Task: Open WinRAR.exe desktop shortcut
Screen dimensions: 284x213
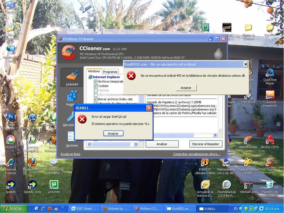Action: click(x=248, y=187)
